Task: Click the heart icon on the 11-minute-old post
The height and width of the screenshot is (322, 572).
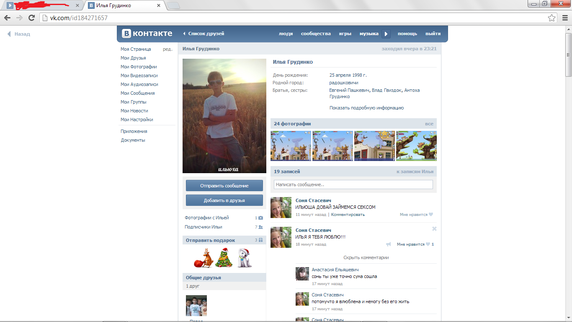Action: click(x=431, y=215)
